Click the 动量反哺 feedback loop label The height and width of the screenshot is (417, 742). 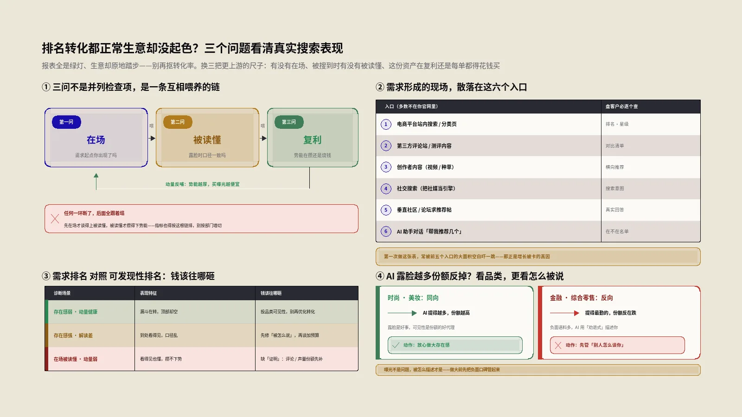coord(203,184)
